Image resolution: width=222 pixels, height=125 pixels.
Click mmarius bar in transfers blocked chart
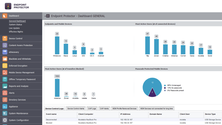click(x=57, y=88)
